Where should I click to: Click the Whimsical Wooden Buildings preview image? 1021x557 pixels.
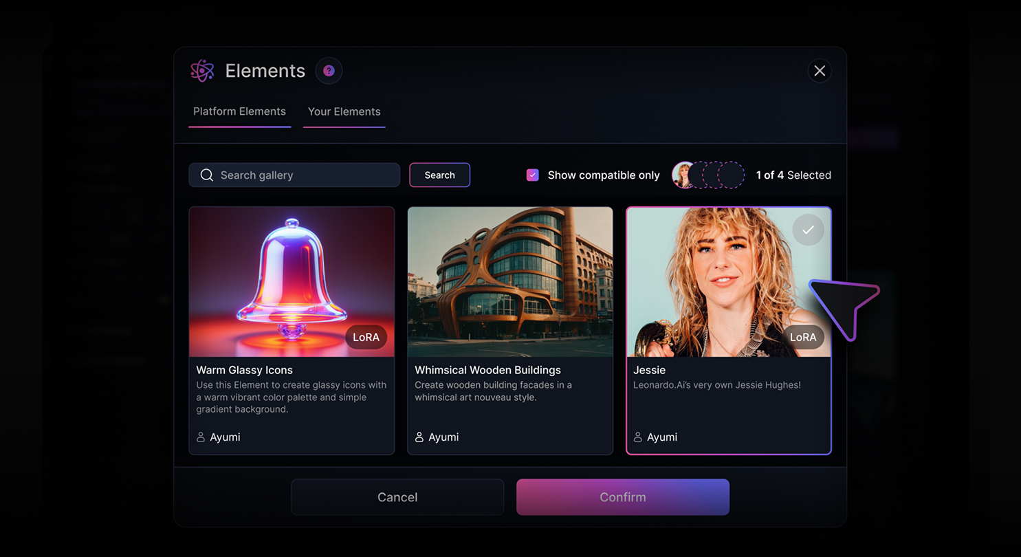510,282
